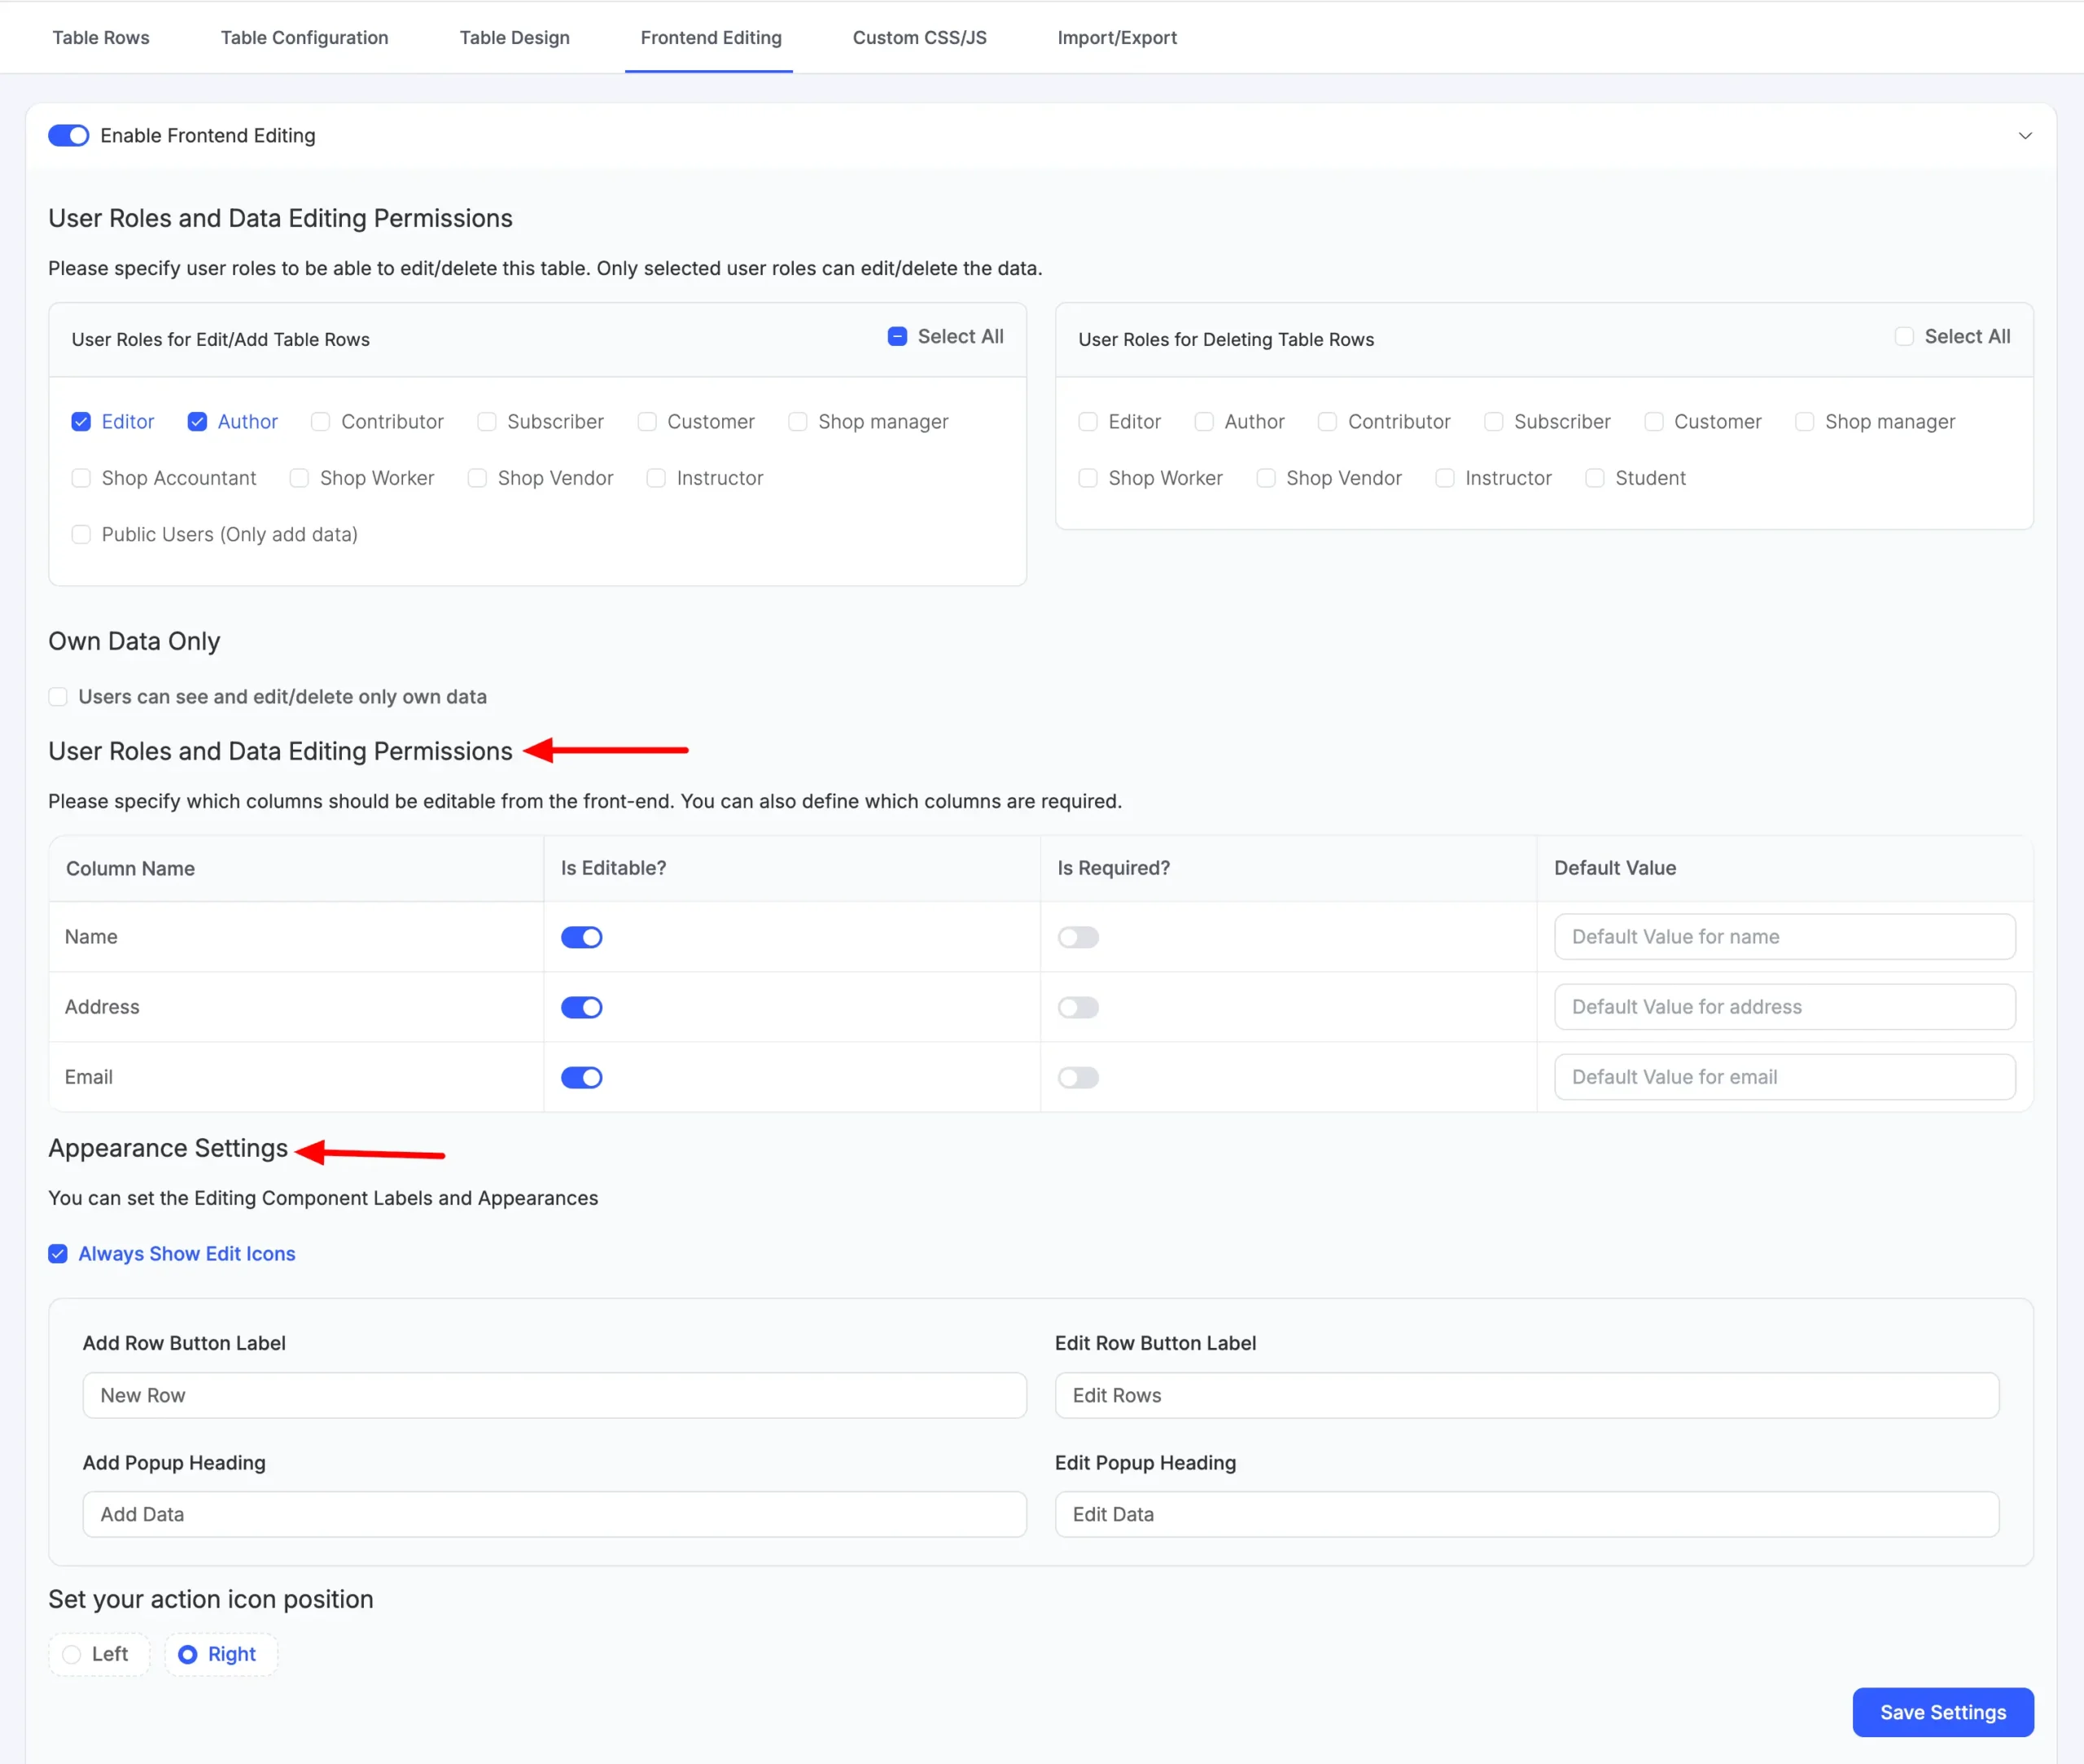This screenshot has width=2084, height=1764.
Task: Collapse the Enable Frontend Editing panel chevron
Action: (2024, 136)
